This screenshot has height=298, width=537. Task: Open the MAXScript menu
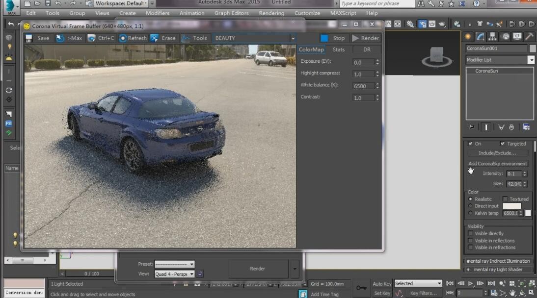pyautogui.click(x=343, y=13)
